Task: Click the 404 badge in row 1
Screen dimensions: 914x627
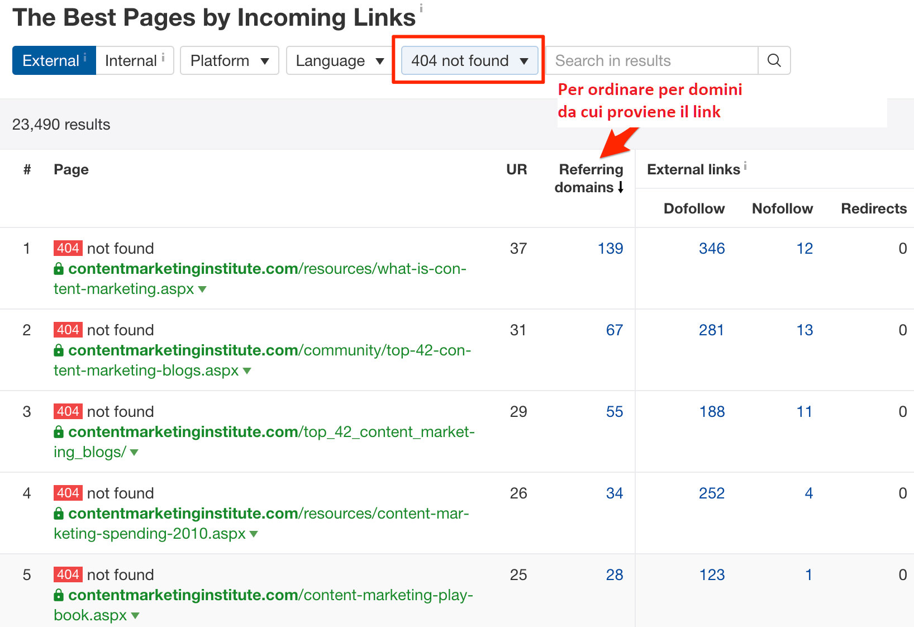Action: click(x=68, y=248)
